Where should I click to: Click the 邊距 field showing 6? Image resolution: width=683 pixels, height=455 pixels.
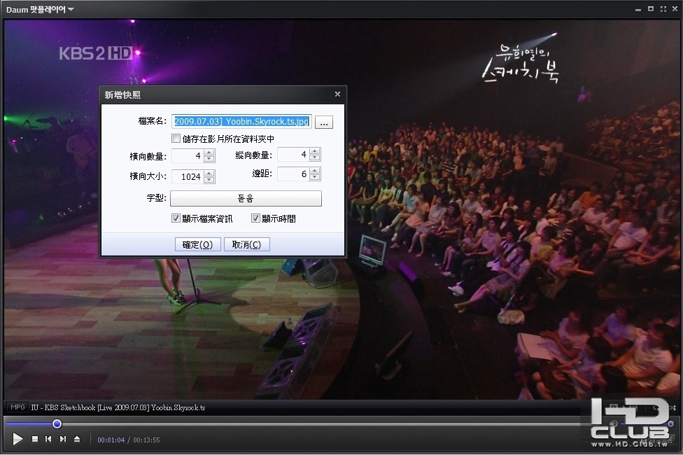pyautogui.click(x=293, y=174)
